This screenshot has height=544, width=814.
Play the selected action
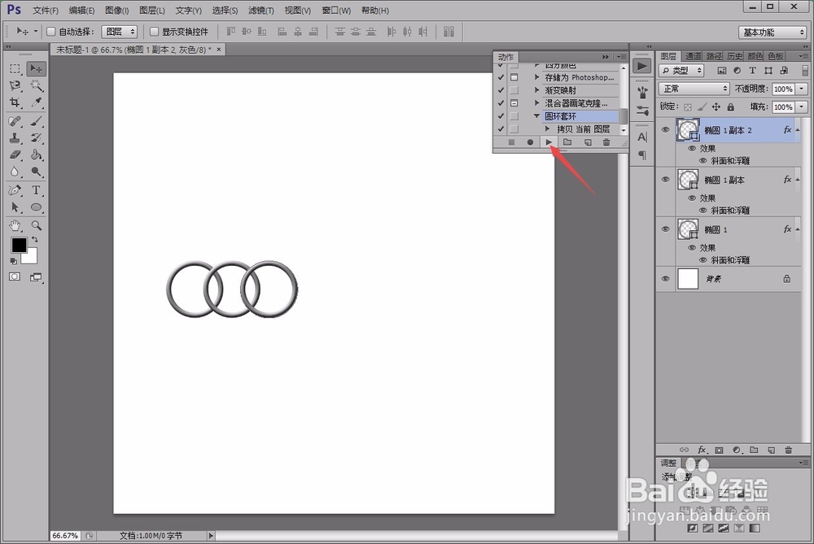[549, 142]
